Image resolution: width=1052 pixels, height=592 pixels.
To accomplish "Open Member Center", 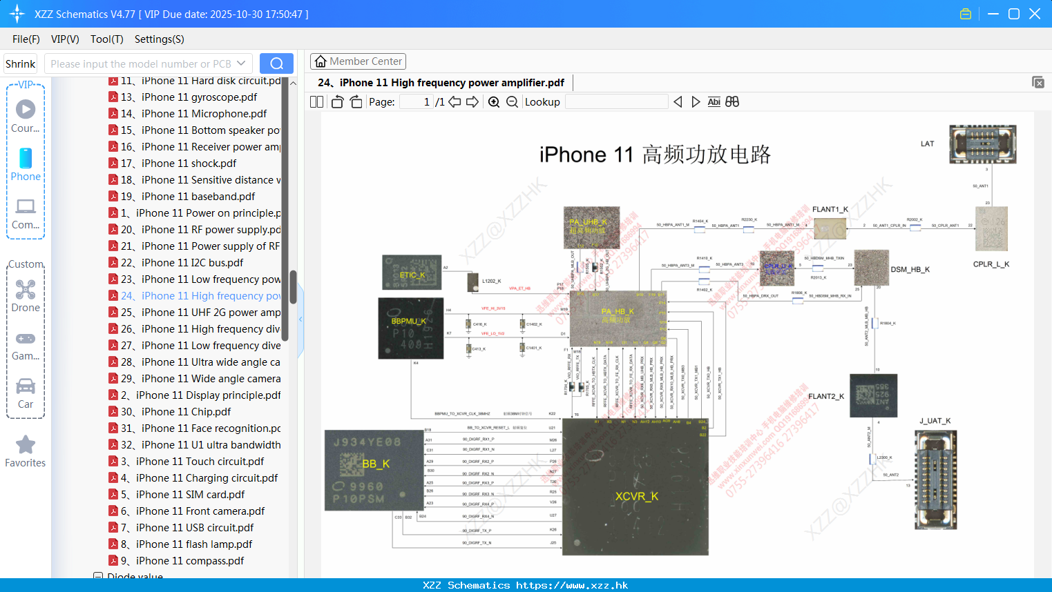I will click(x=358, y=61).
